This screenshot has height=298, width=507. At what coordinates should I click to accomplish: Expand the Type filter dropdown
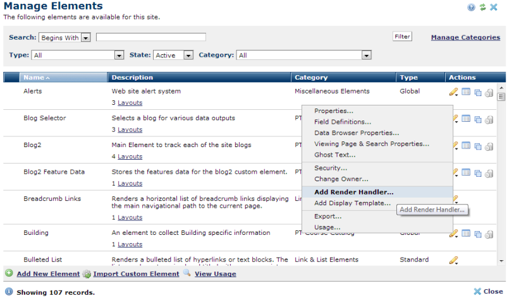click(119, 56)
